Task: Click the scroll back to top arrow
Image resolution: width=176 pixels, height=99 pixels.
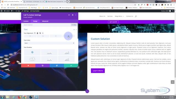Action: pos(172,82)
